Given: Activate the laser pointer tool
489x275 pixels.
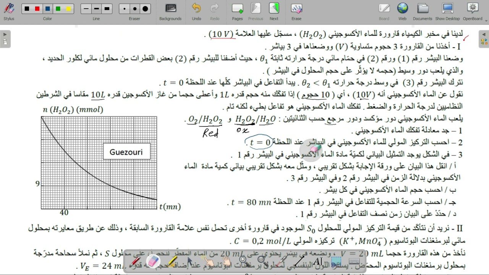Looking at the screenshot, I should pos(282,262).
